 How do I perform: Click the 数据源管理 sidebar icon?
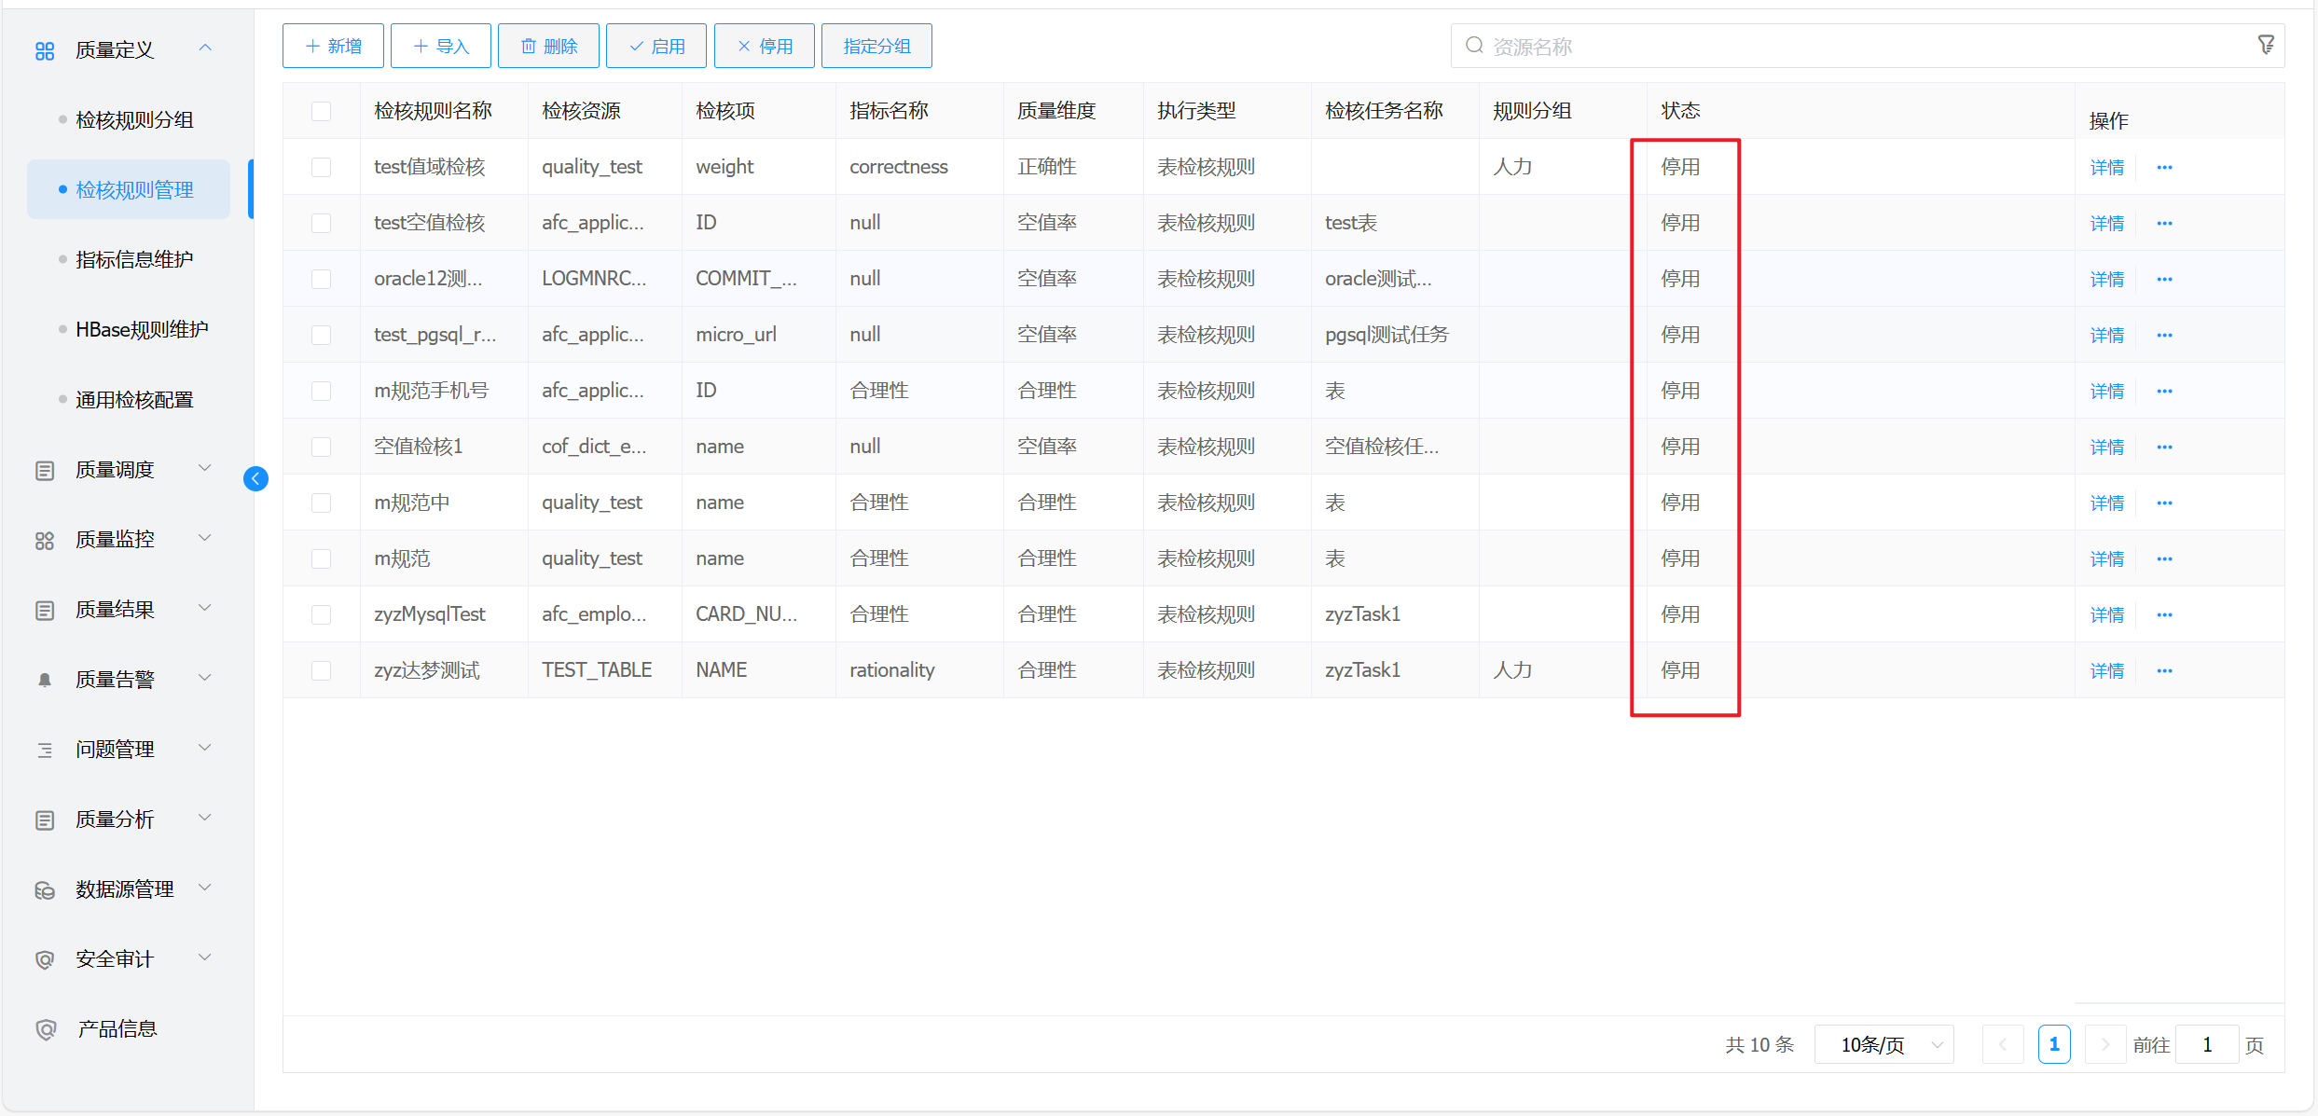[44, 890]
